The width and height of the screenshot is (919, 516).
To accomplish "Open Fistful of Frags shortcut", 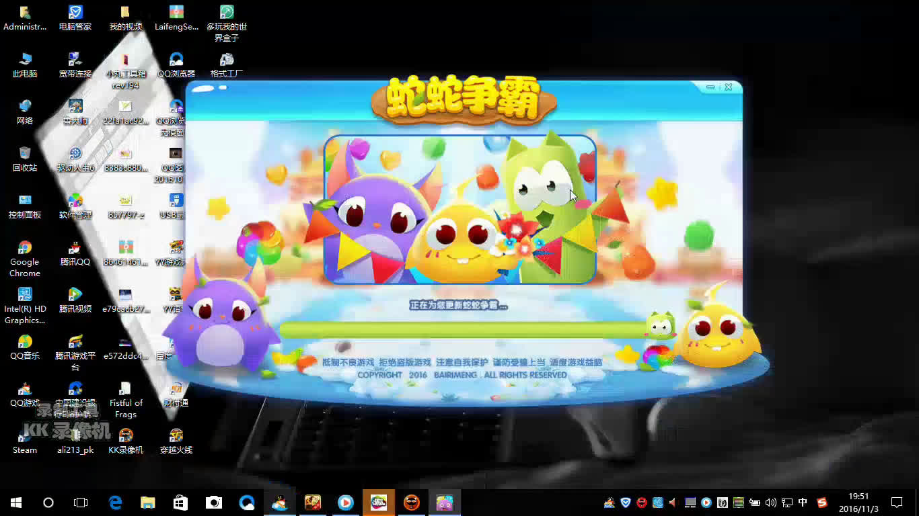I will (126, 400).
